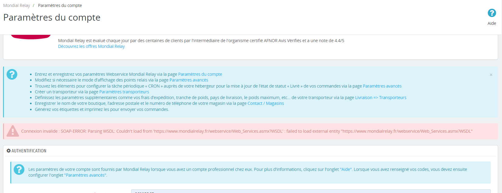
Task: Open Paramètres avancés link for points relais display
Action: click(x=189, y=80)
